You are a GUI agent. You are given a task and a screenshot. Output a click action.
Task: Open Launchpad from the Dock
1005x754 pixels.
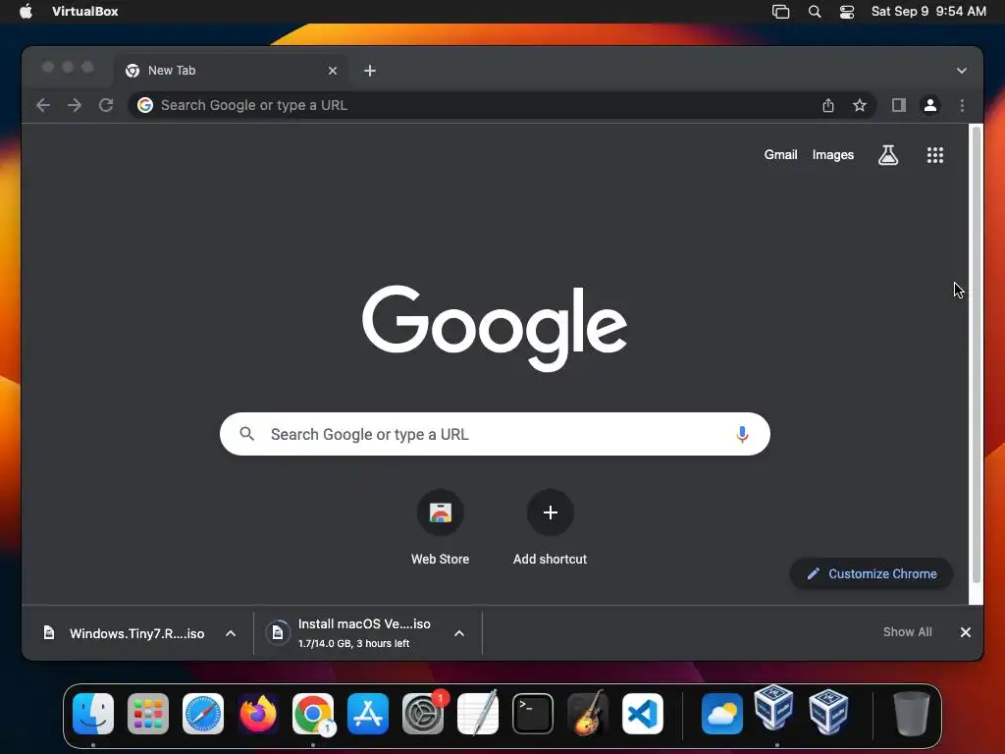tap(148, 714)
